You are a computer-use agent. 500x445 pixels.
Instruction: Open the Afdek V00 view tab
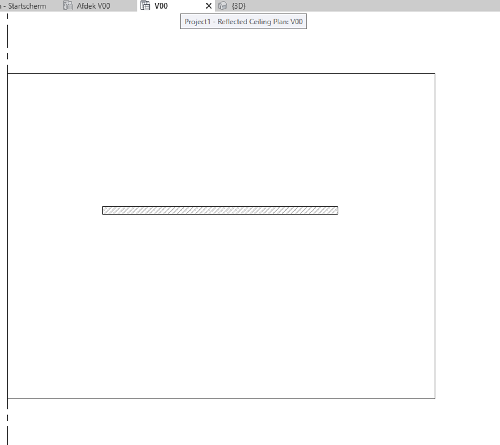coord(93,6)
